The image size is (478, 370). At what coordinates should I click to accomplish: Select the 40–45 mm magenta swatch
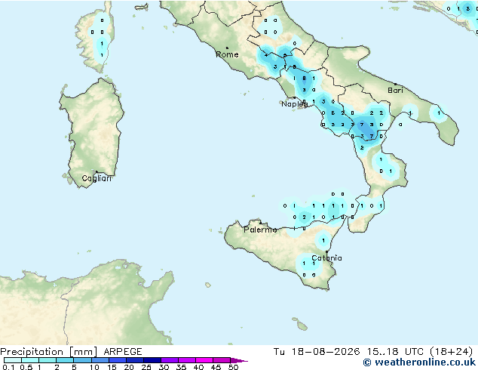click(x=204, y=360)
